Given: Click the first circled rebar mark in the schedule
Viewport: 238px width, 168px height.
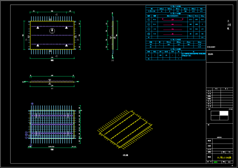Looking at the screenshot, I should point(149,19).
